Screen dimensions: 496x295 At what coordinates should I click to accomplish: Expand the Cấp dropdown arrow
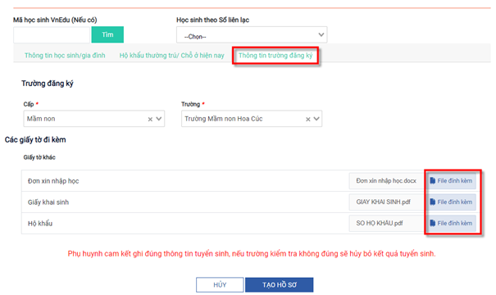[159, 119]
